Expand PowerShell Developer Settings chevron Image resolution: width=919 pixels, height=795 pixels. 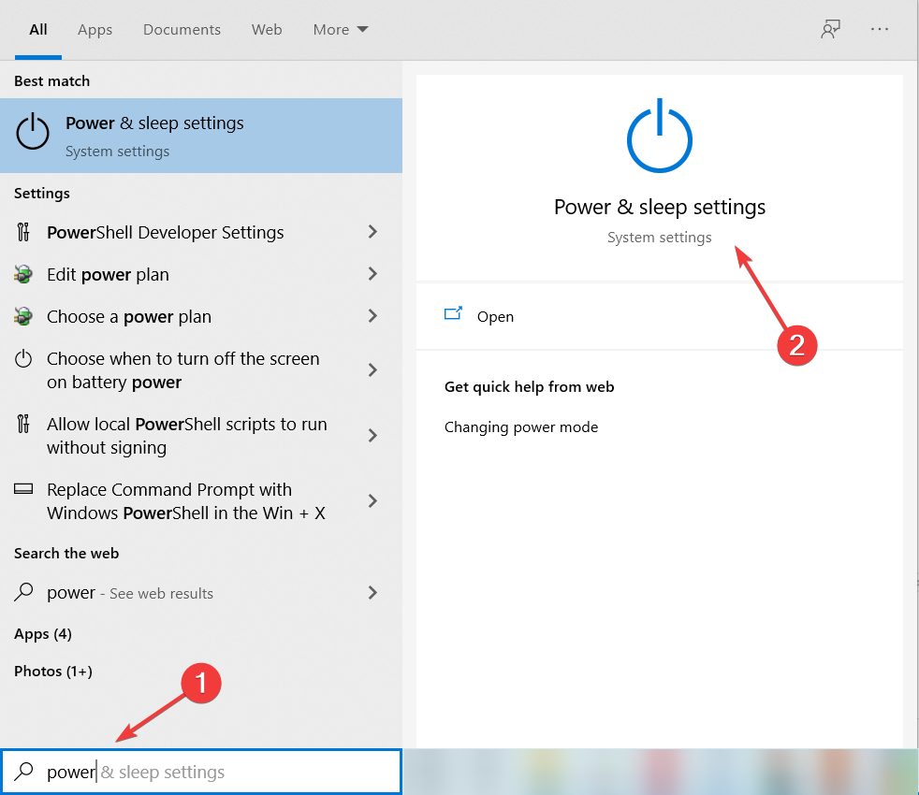coord(372,232)
